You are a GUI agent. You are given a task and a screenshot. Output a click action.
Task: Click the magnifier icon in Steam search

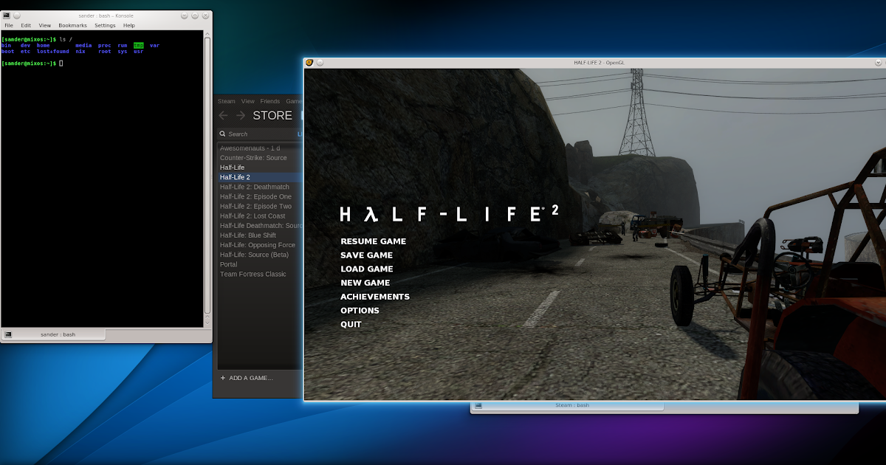pos(222,134)
